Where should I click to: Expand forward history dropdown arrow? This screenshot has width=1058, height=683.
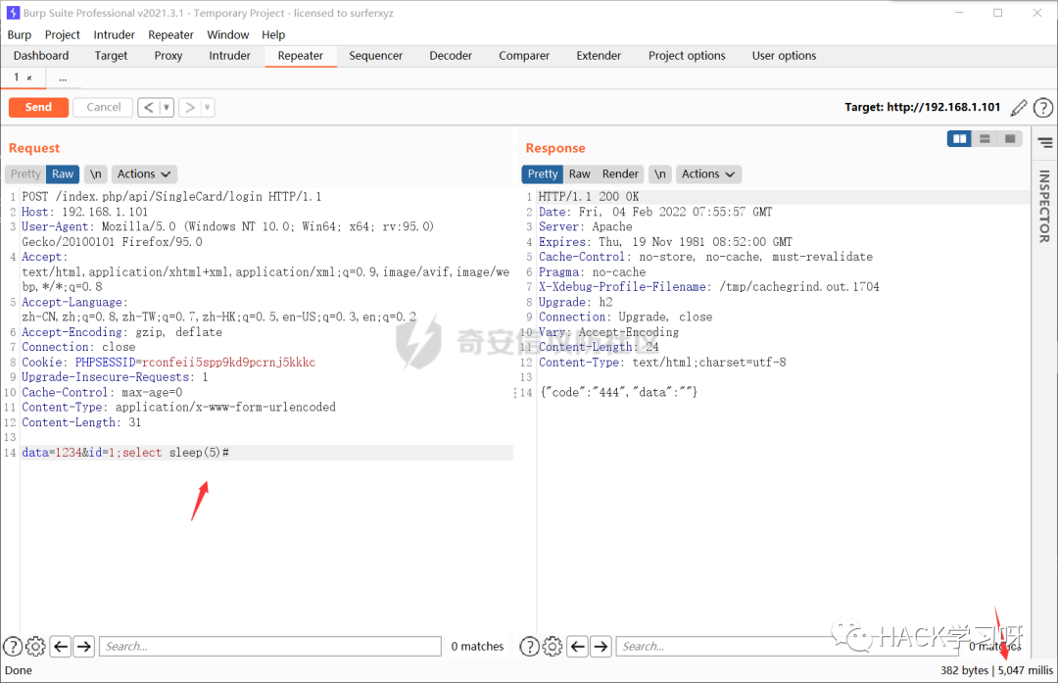tap(207, 108)
